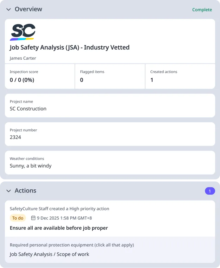Collapse the Overview section chevron

(x=8, y=9)
